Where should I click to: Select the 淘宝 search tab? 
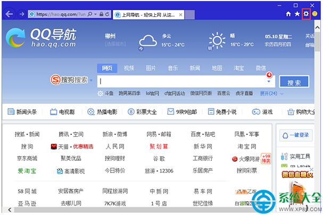239,68
